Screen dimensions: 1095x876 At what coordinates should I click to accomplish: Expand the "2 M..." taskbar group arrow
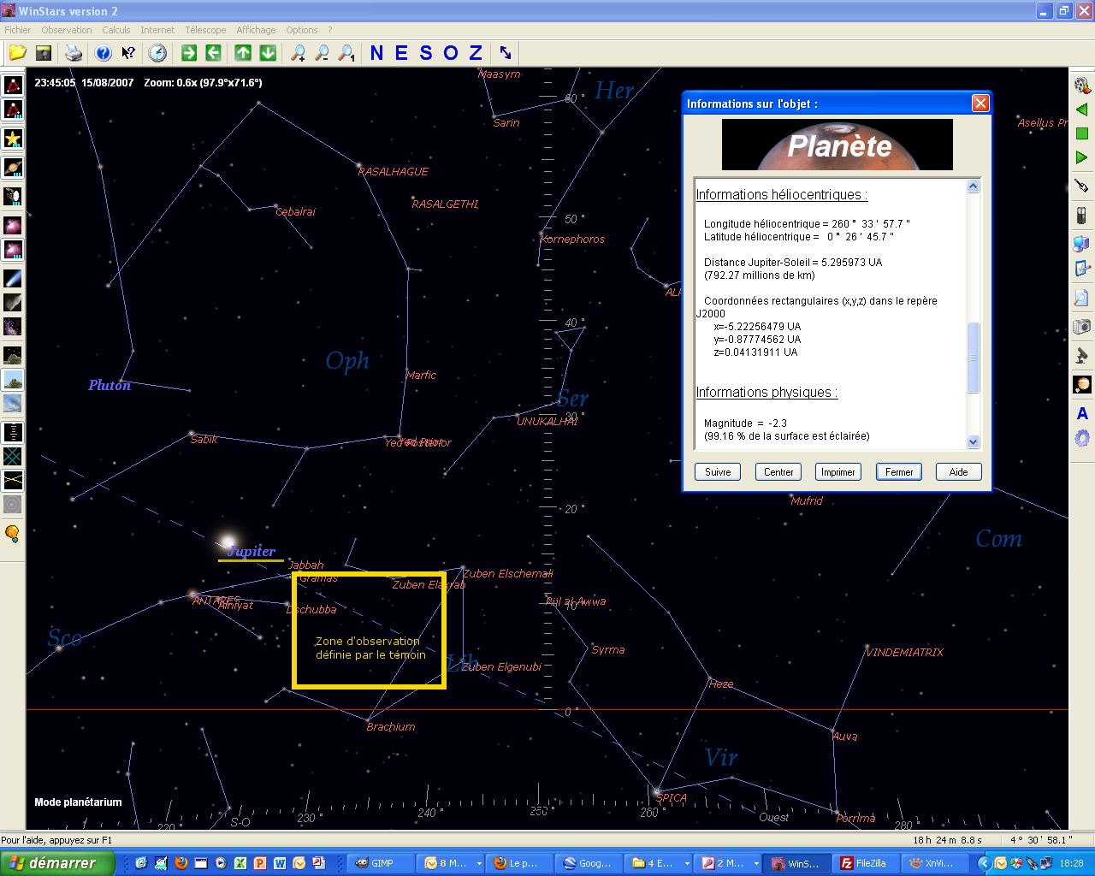point(756,864)
